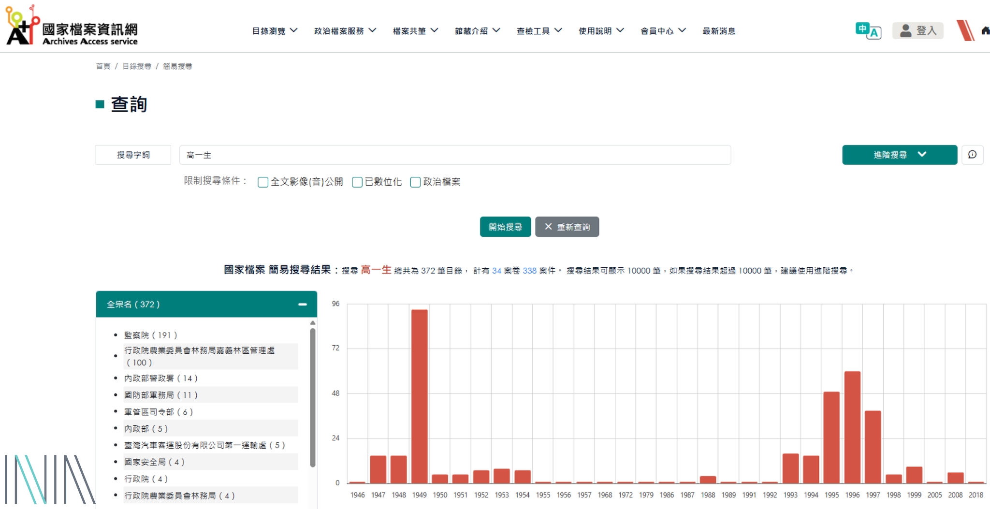Click the 1949 bar in the chart
This screenshot has height=509, width=990.
(x=420, y=396)
